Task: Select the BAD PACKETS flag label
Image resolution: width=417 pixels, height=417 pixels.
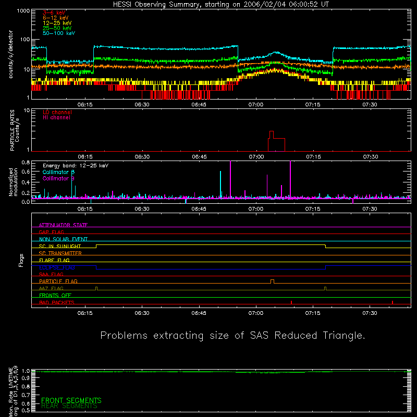Action: coord(57,302)
